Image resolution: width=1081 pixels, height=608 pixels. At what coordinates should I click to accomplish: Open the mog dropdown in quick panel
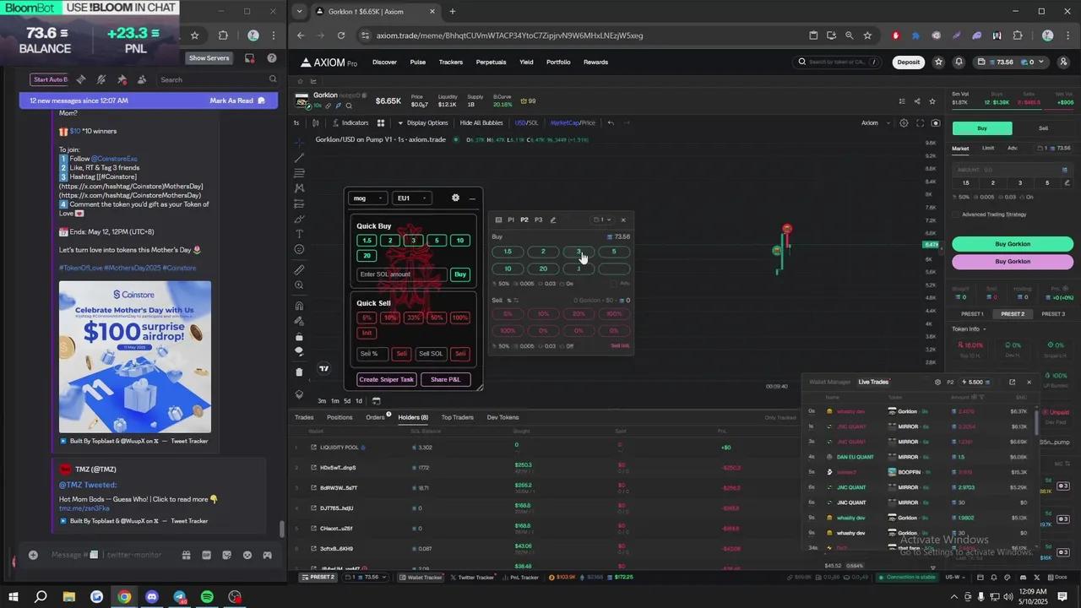click(x=367, y=198)
